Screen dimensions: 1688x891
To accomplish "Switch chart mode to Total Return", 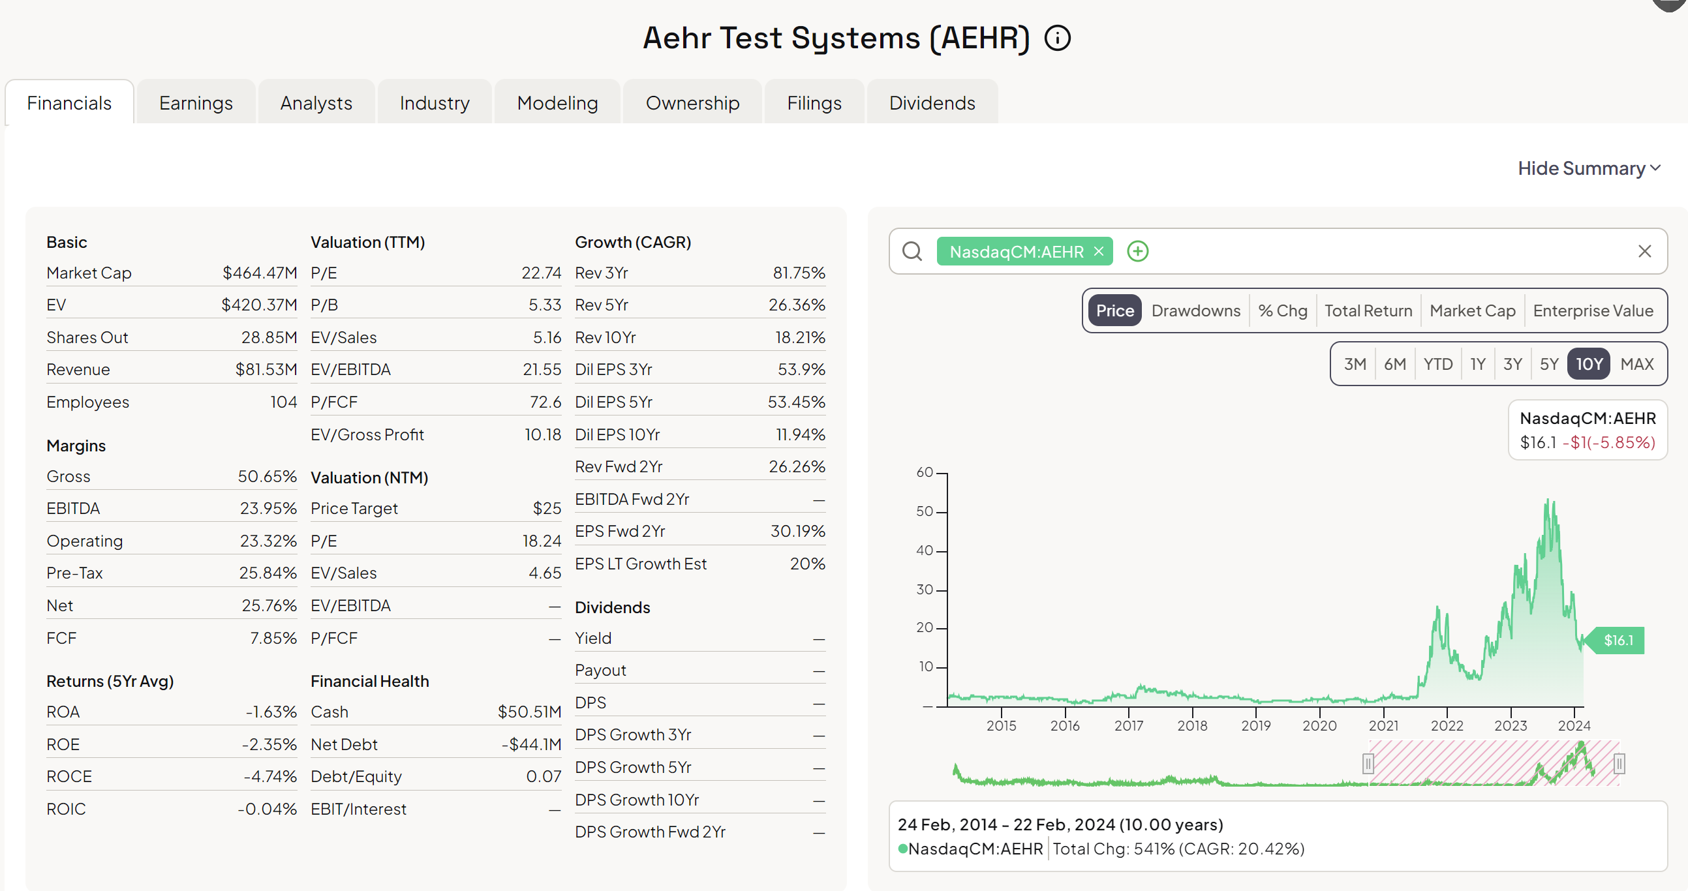I will tap(1368, 310).
